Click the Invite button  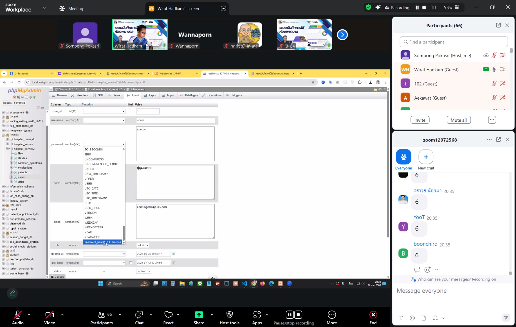[x=420, y=120]
